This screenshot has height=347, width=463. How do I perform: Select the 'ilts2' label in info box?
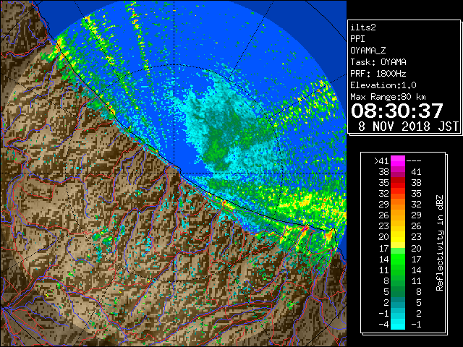363,27
